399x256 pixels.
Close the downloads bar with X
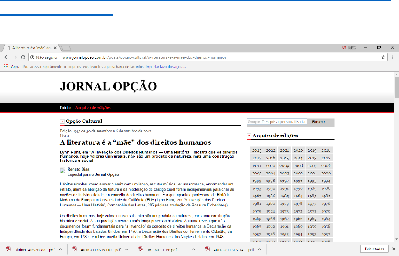click(x=393, y=249)
